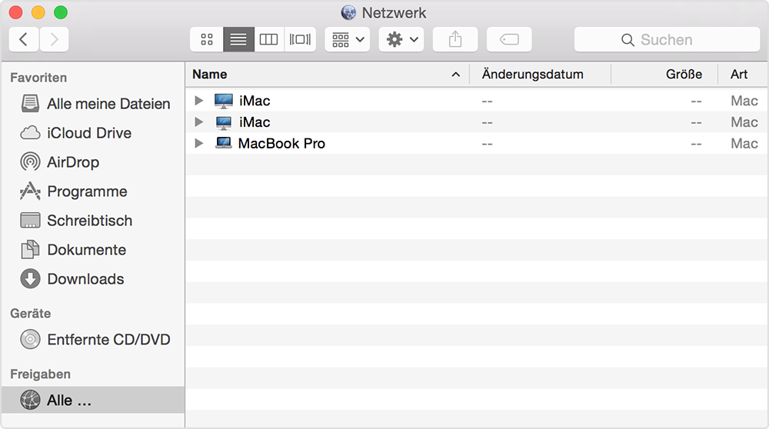The height and width of the screenshot is (429, 769).
Task: Open iCloud Drive in sidebar
Action: pyautogui.click(x=93, y=133)
